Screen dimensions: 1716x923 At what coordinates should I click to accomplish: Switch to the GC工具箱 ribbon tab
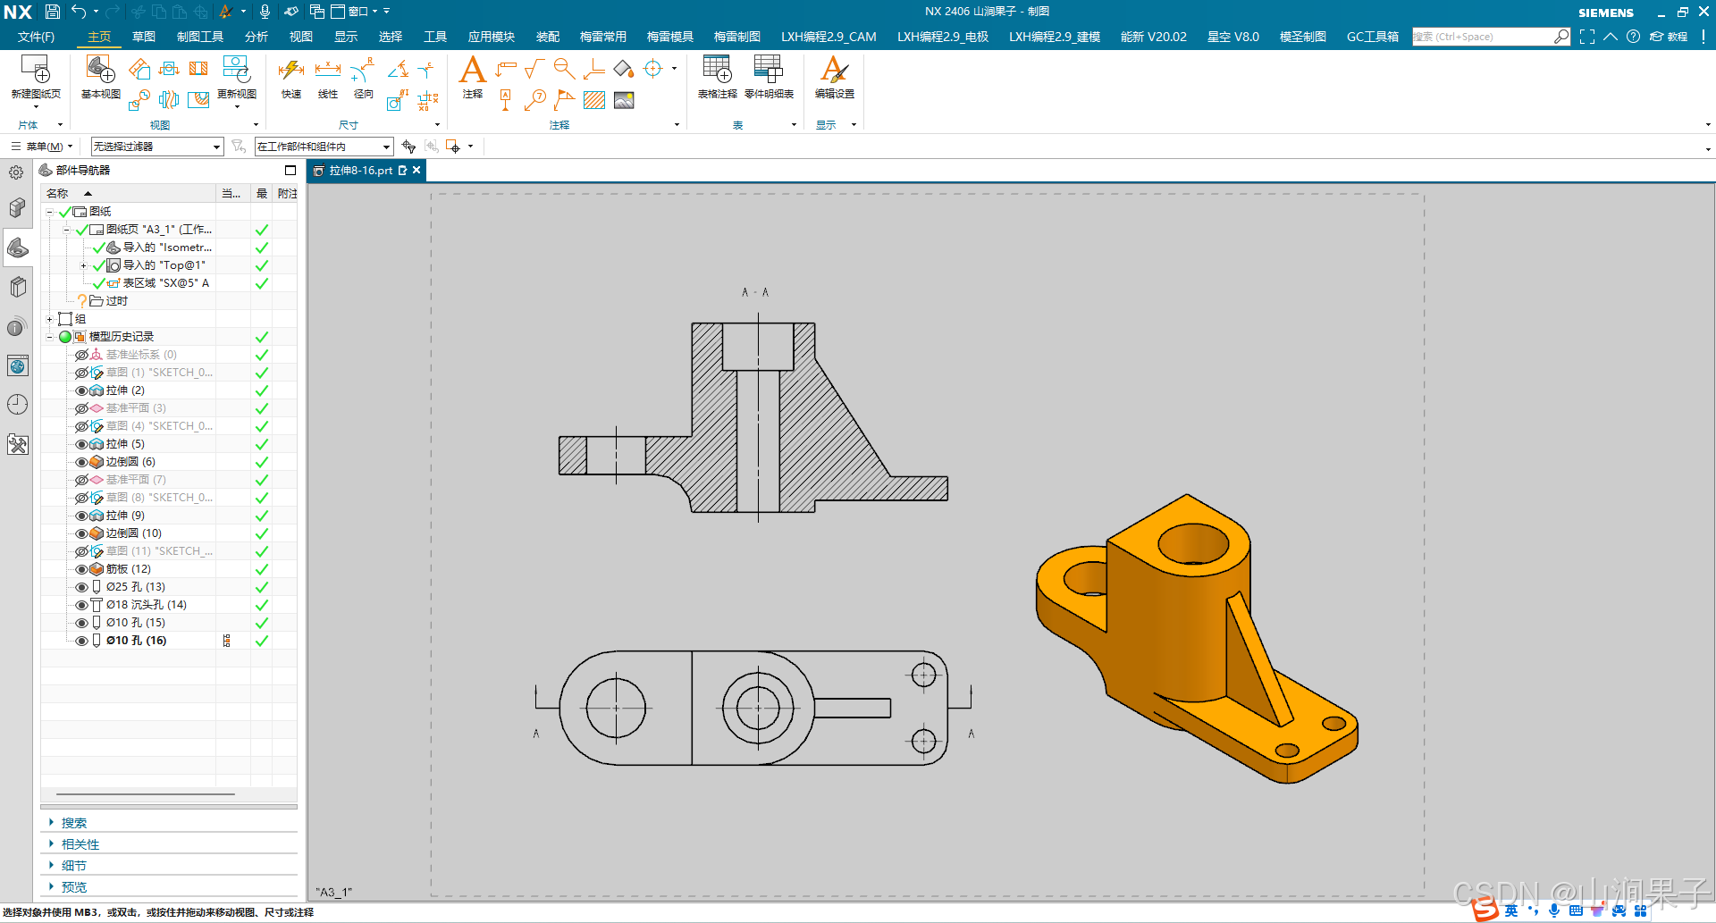[1372, 37]
